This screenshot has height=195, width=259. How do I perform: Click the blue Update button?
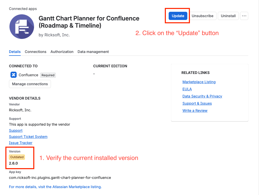[178, 16]
